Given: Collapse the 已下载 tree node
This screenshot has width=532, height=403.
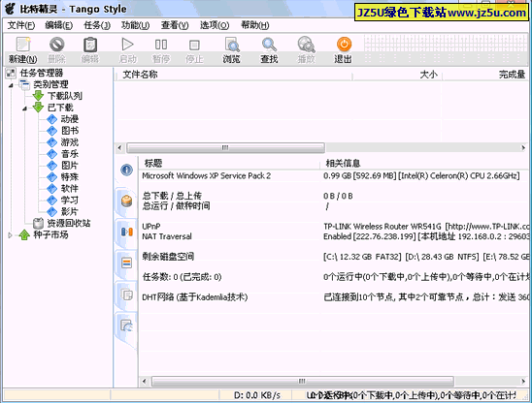Looking at the screenshot, I should [24, 108].
